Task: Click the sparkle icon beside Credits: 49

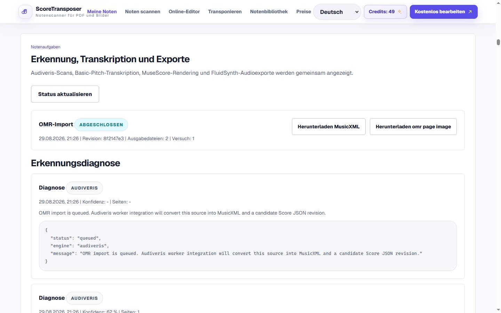Action: tap(400, 12)
